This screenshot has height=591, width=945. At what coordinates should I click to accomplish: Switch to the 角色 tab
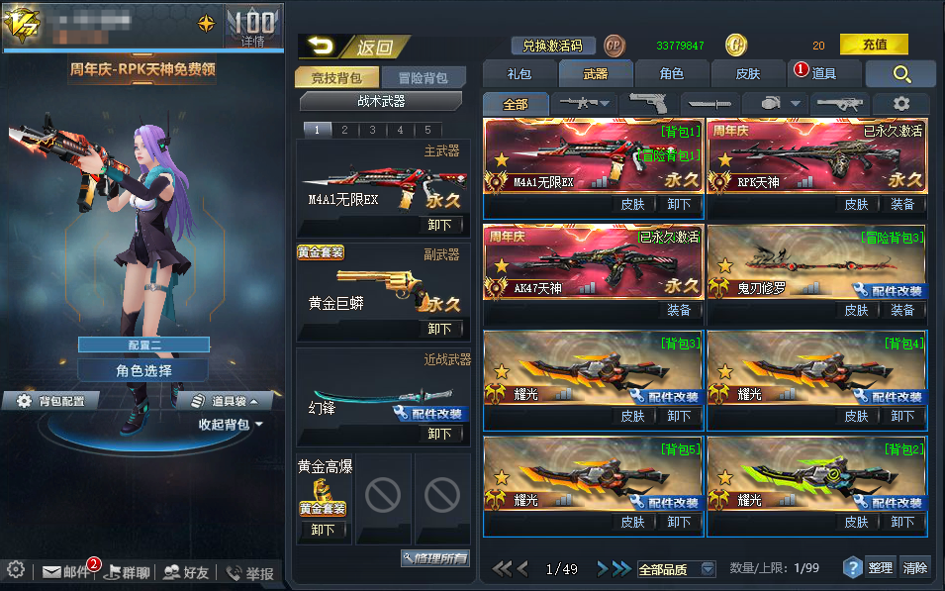click(671, 74)
